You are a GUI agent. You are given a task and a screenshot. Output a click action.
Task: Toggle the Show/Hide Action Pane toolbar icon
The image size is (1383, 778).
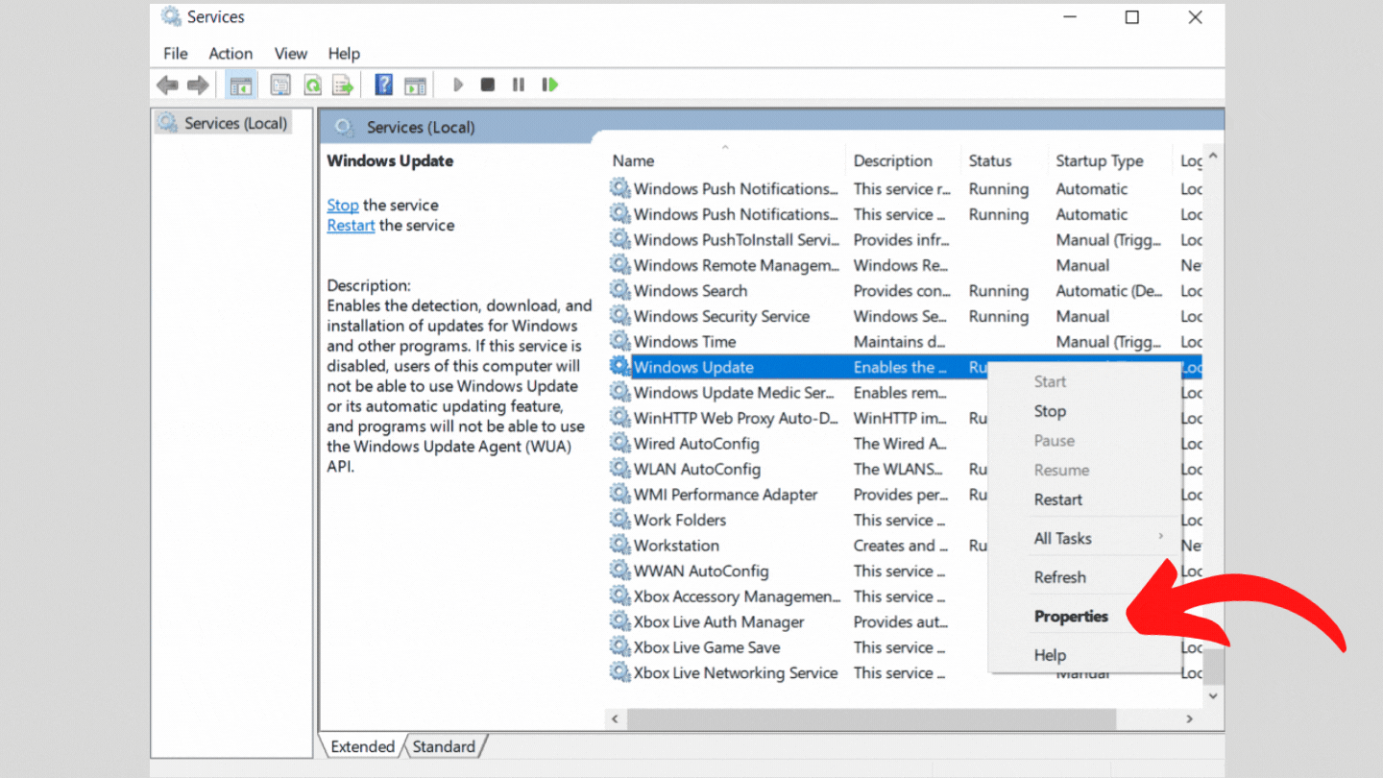pyautogui.click(x=415, y=85)
